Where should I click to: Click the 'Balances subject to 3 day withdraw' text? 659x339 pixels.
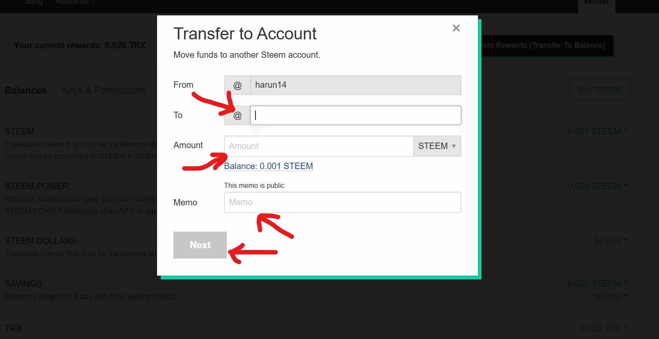(x=90, y=297)
